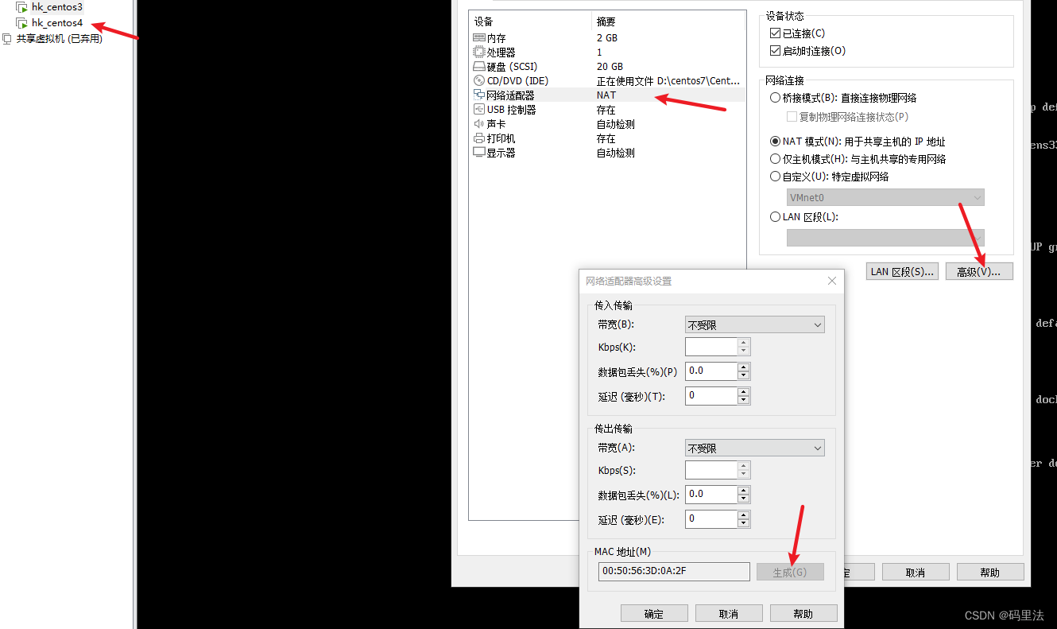Click the CD/DVD (IDE) device icon

click(x=478, y=81)
